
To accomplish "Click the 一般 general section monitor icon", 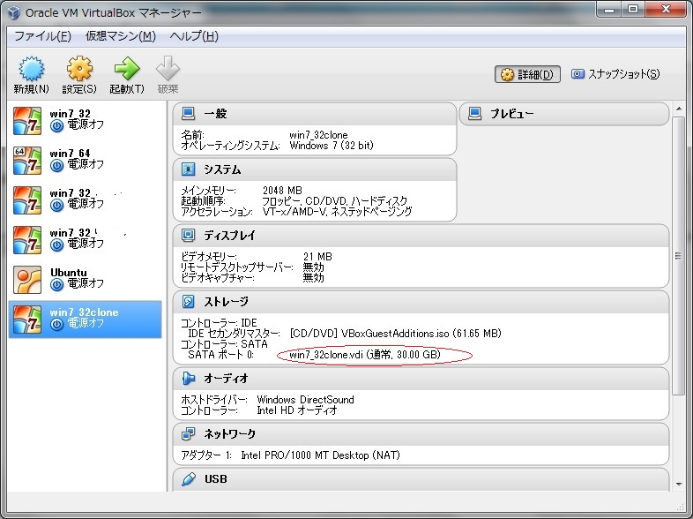I will (189, 114).
